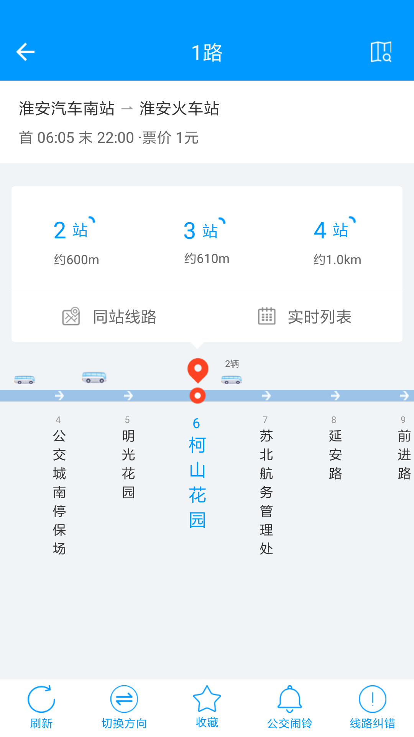The height and width of the screenshot is (737, 414).
Task: Select stop 5 明光花园
Action: click(128, 458)
